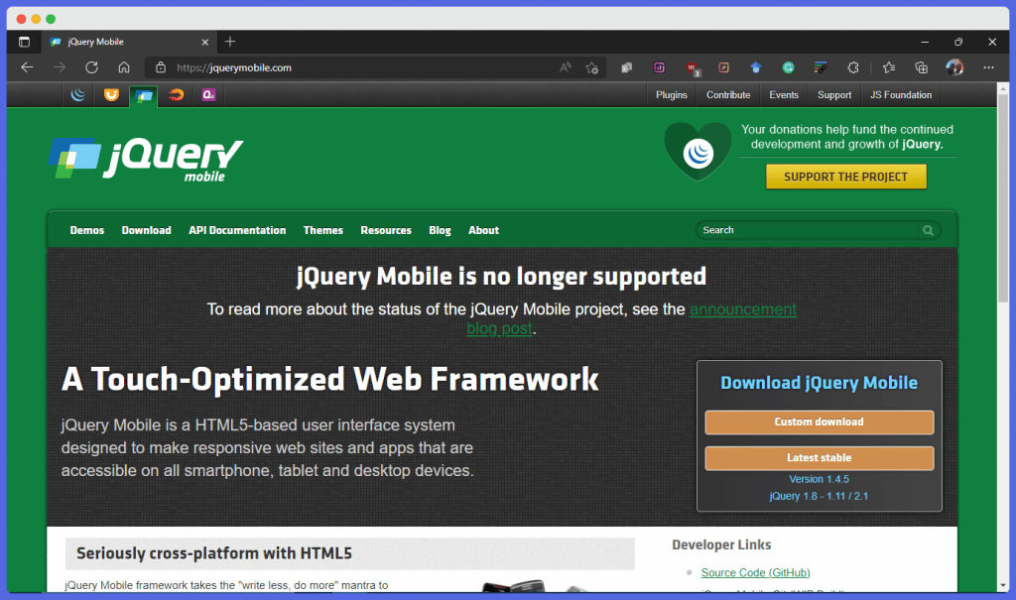The width and height of the screenshot is (1016, 600).
Task: Open the Collections panel
Action: pyautogui.click(x=922, y=67)
